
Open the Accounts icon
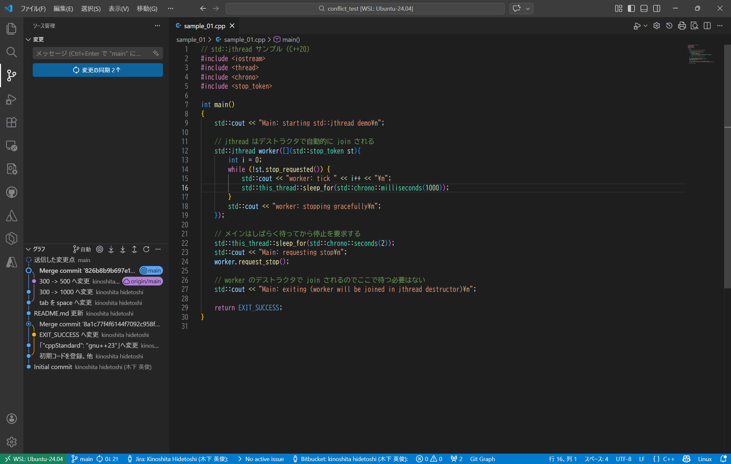coord(12,419)
